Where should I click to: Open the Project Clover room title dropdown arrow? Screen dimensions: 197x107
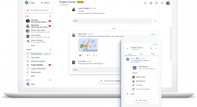click(x=86, y=2)
